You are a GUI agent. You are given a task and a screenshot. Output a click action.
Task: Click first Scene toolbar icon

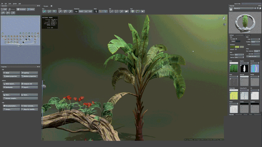click(60, 11)
